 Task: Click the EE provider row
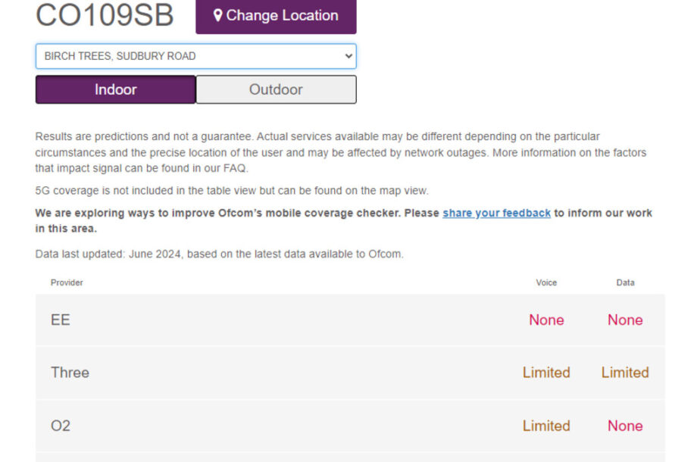pos(350,320)
